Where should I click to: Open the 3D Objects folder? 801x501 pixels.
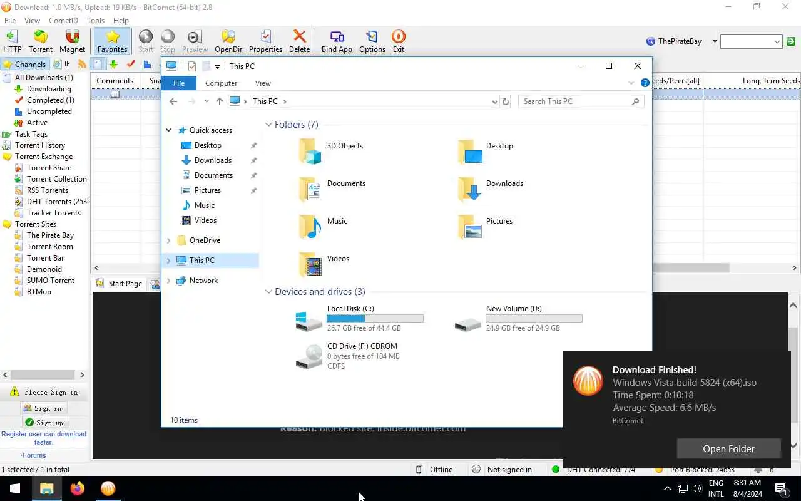click(x=331, y=150)
